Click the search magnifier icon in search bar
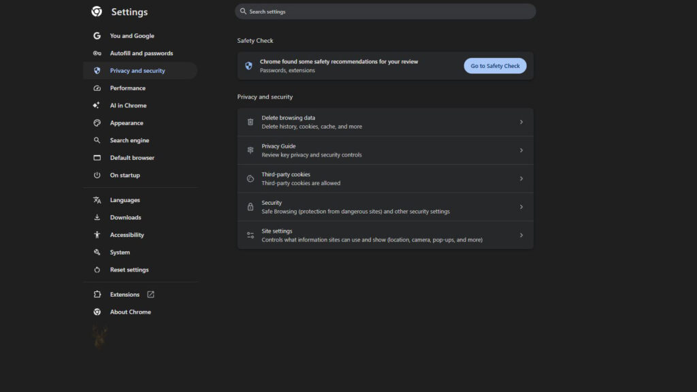Viewport: 697px width, 392px height. 243,11
